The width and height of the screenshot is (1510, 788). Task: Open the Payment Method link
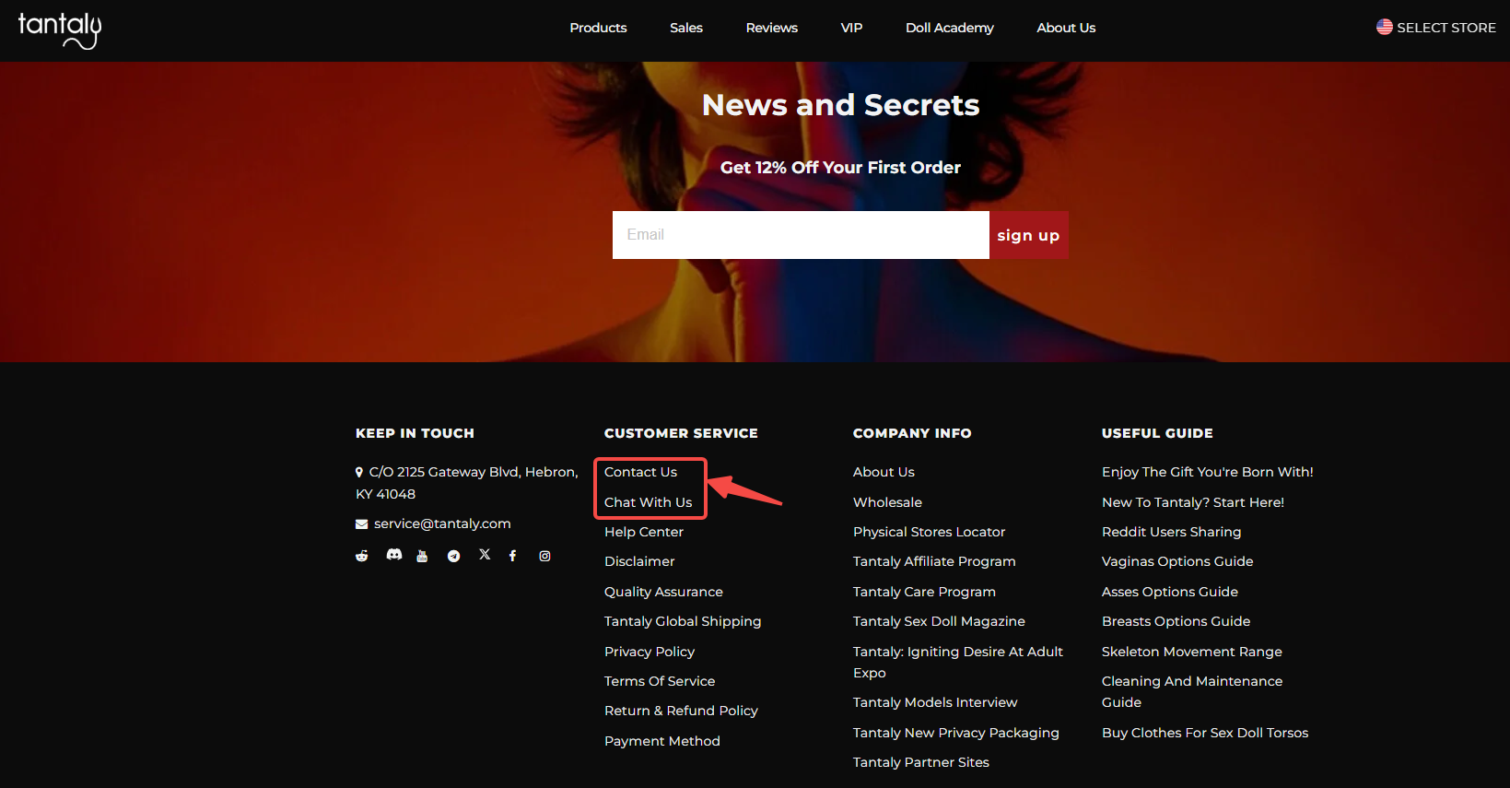coord(662,741)
